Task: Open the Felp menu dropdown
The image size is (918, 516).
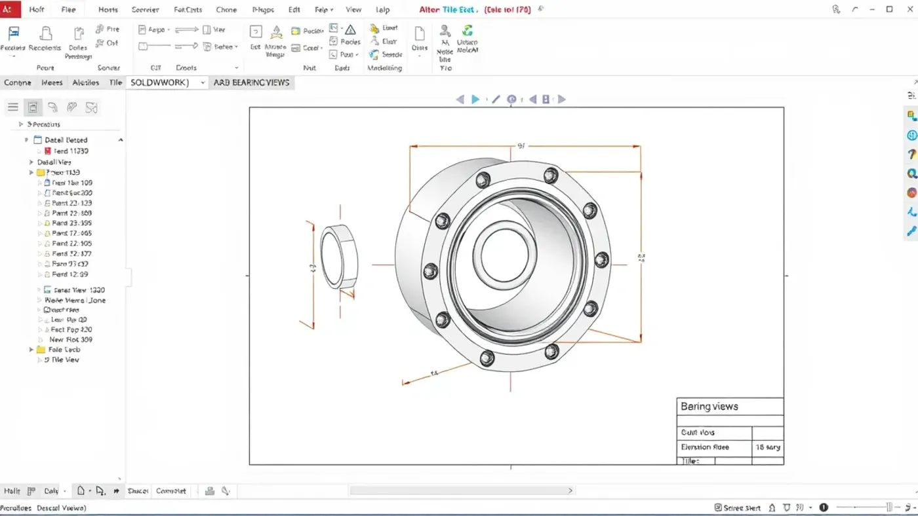Action: coord(324,10)
